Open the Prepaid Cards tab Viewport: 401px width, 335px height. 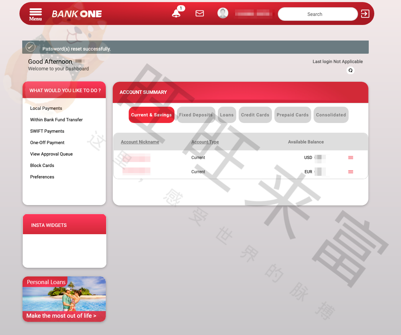tap(292, 115)
